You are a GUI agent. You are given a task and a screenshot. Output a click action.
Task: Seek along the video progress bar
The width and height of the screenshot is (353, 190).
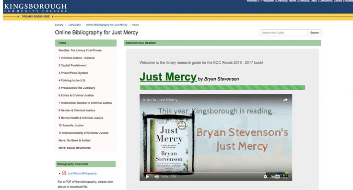pos(216,172)
